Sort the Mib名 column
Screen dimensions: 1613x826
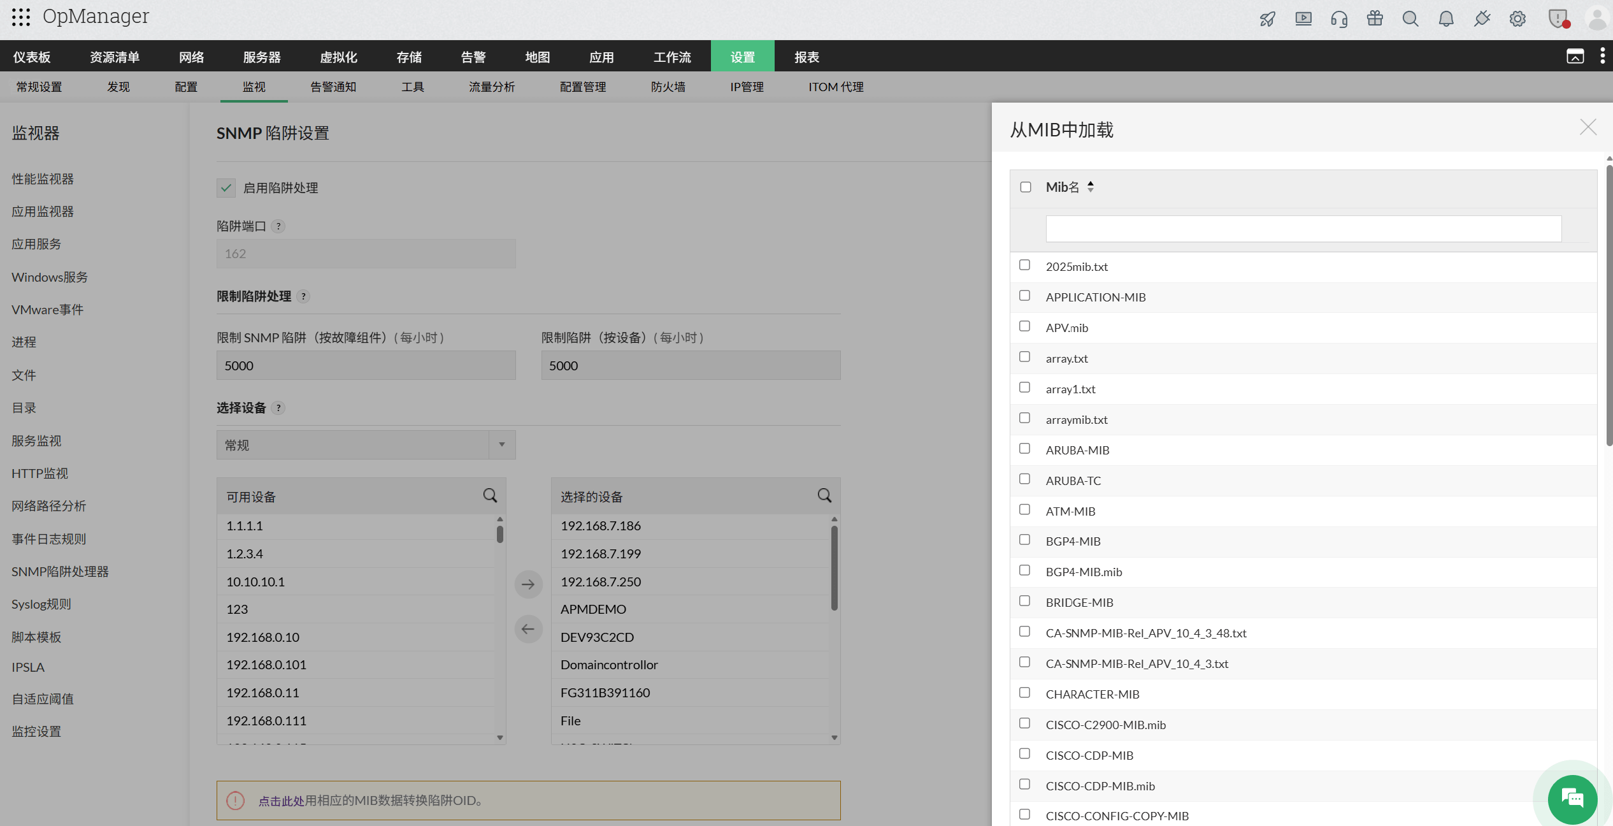click(1091, 187)
